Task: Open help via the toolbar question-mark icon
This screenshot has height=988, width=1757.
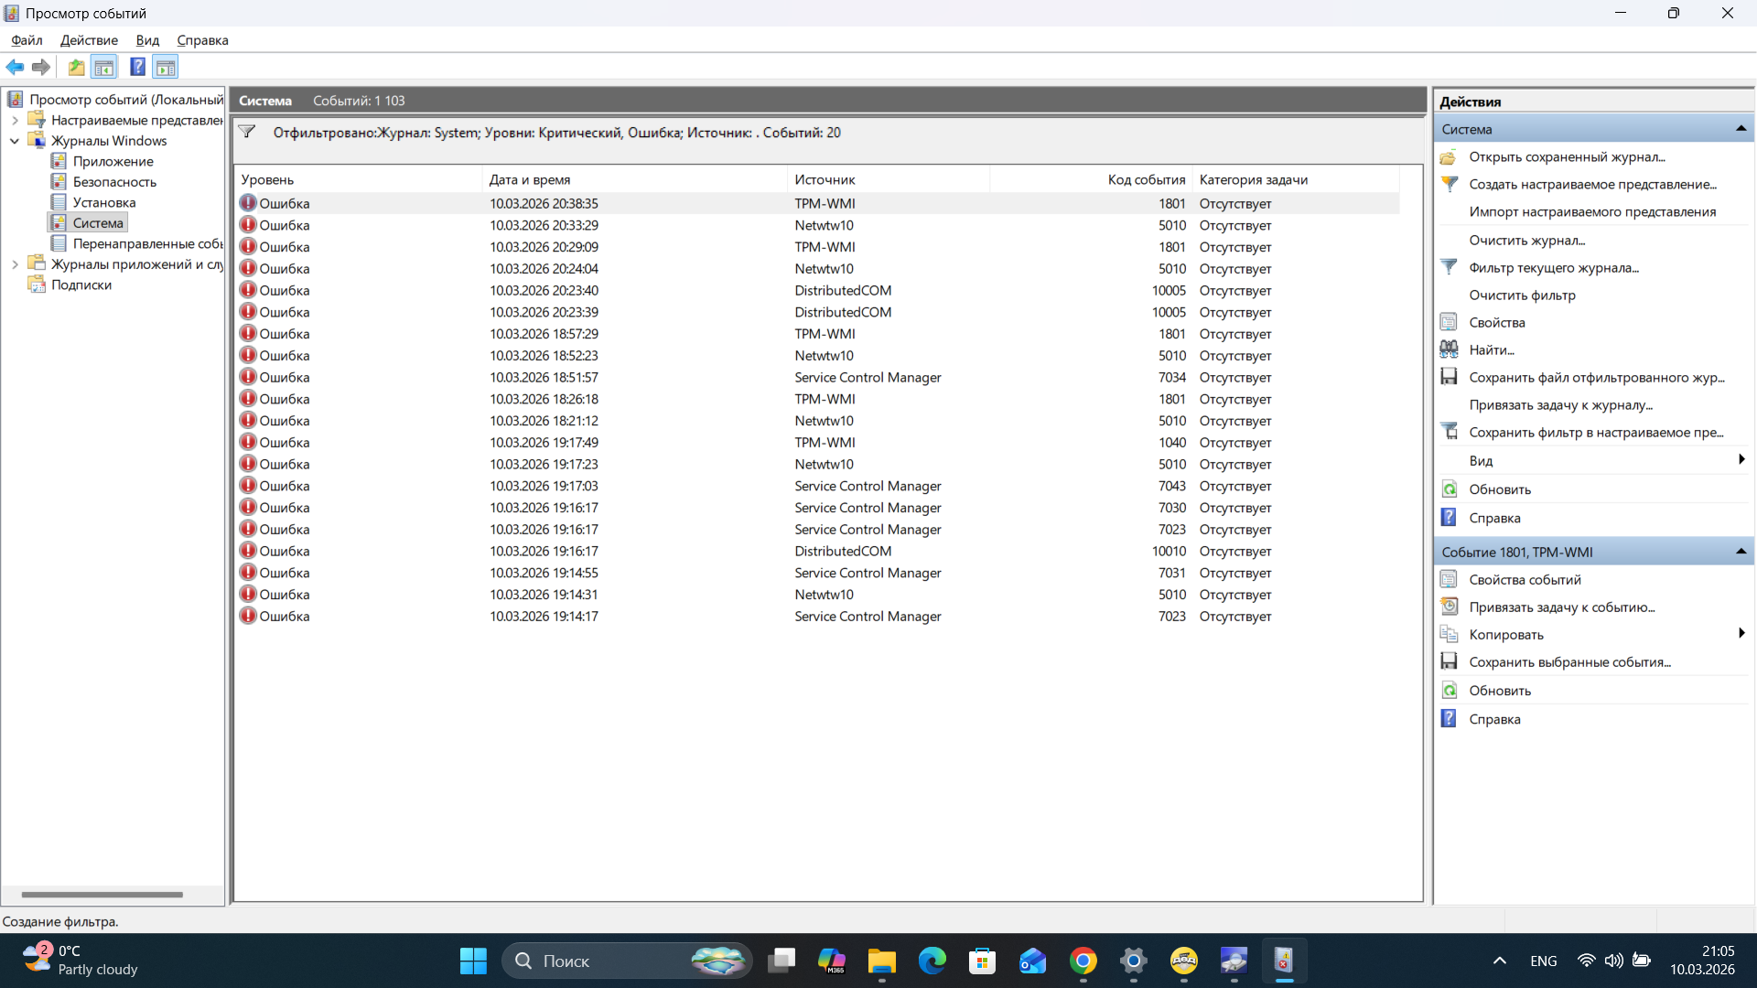Action: (x=137, y=67)
